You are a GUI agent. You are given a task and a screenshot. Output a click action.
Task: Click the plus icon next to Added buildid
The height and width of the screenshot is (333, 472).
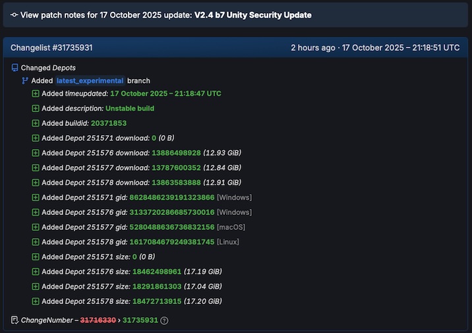(x=36, y=123)
